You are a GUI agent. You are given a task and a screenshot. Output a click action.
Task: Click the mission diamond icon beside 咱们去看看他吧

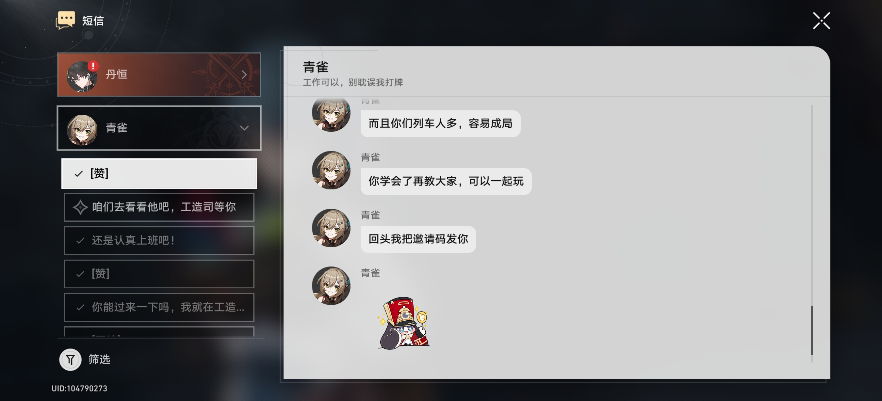[80, 207]
